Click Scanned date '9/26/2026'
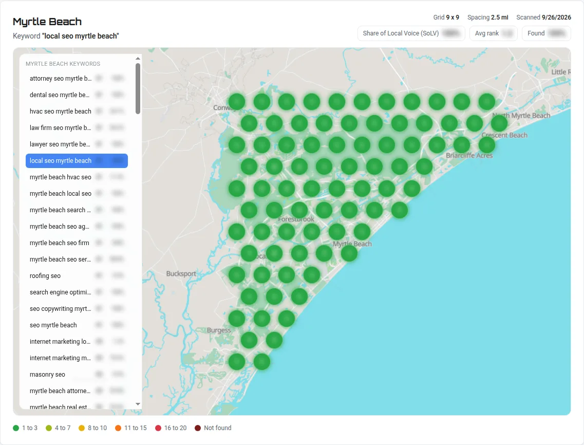Screen dimensions: 584x445 pos(556,17)
